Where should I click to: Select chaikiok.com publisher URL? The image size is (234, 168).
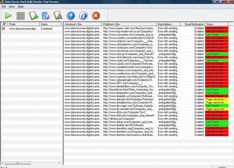[129, 41]
